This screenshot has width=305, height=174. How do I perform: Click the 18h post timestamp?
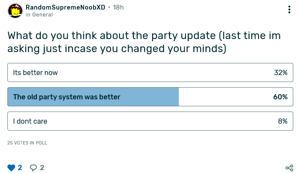pyautogui.click(x=118, y=7)
